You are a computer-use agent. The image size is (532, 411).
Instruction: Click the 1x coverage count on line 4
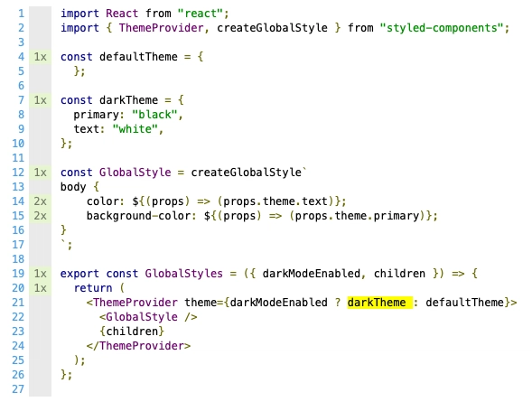click(40, 57)
